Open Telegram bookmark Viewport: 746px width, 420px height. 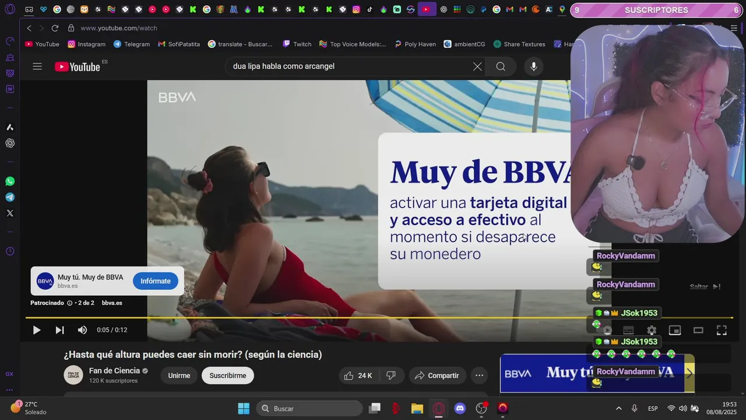point(132,44)
